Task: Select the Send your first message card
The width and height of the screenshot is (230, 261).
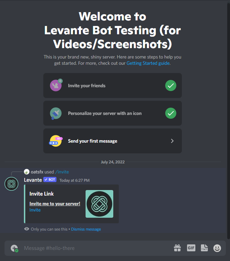Action: tap(113, 141)
